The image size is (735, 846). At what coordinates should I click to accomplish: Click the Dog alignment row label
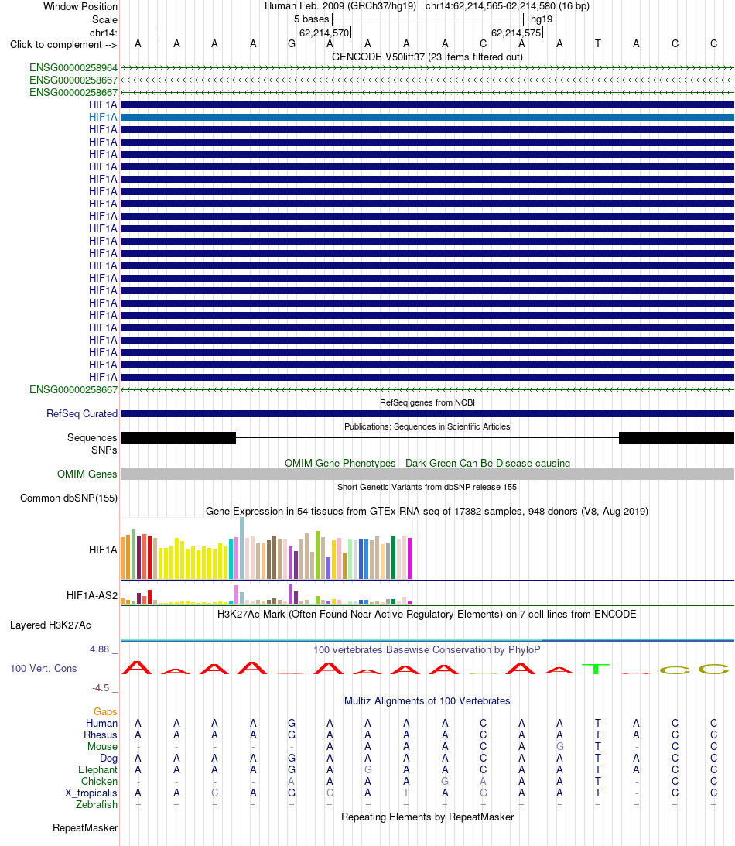tap(108, 758)
